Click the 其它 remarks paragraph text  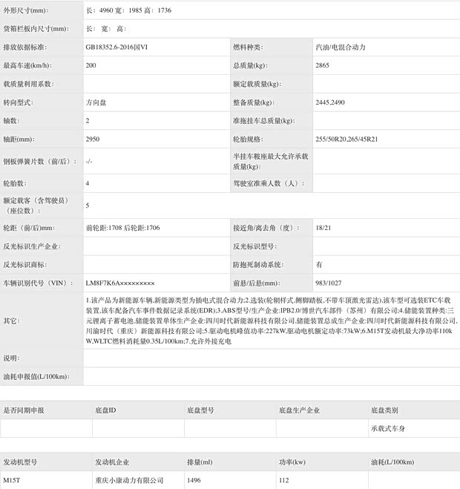point(272,321)
